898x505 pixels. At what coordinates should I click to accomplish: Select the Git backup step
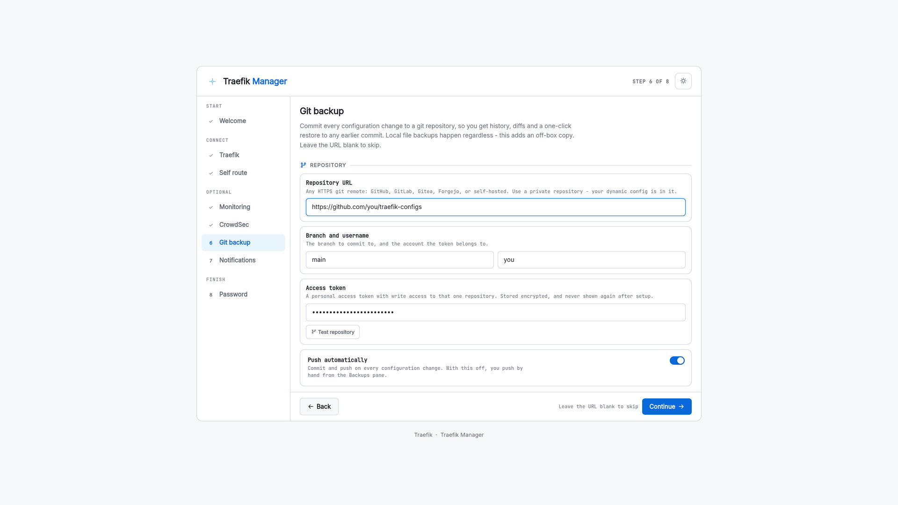point(243,243)
